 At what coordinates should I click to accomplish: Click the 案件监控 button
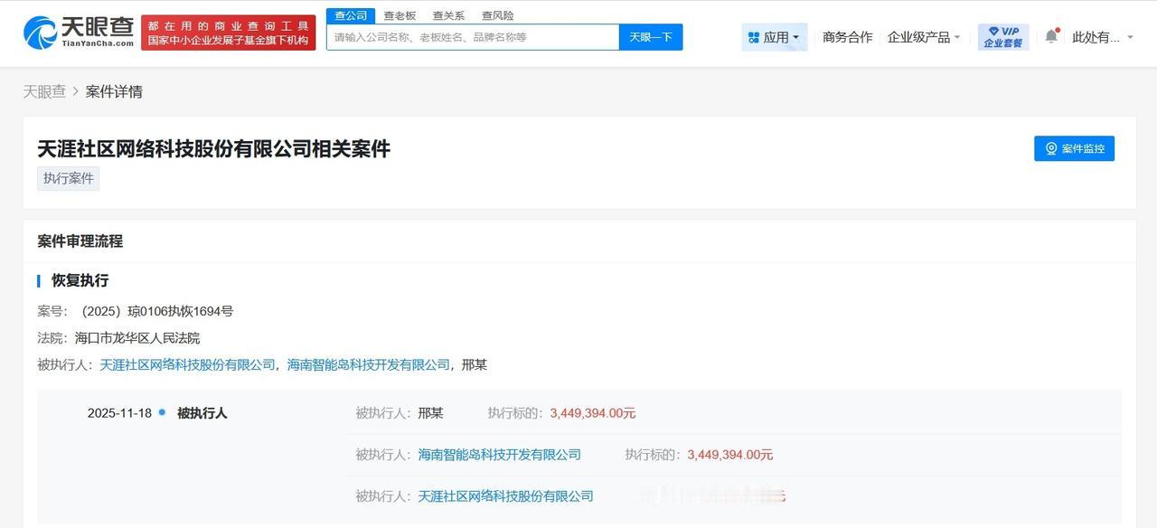(1074, 148)
